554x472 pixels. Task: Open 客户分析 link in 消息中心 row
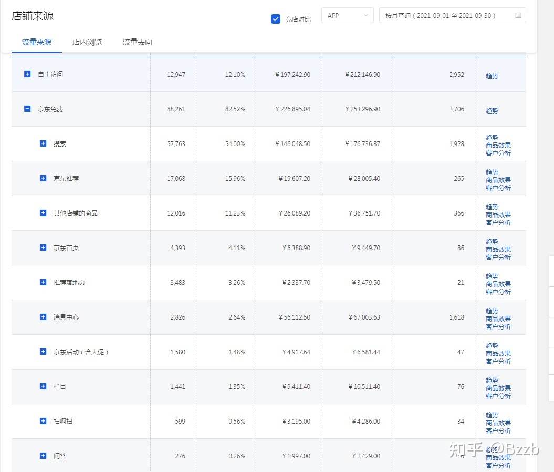click(498, 326)
